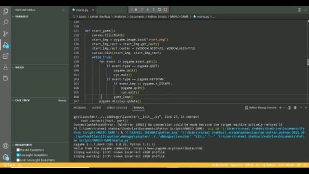Click the Documents breadcrumb folder
Image resolution: width=309 pixels, height=174 pixels.
137,17
